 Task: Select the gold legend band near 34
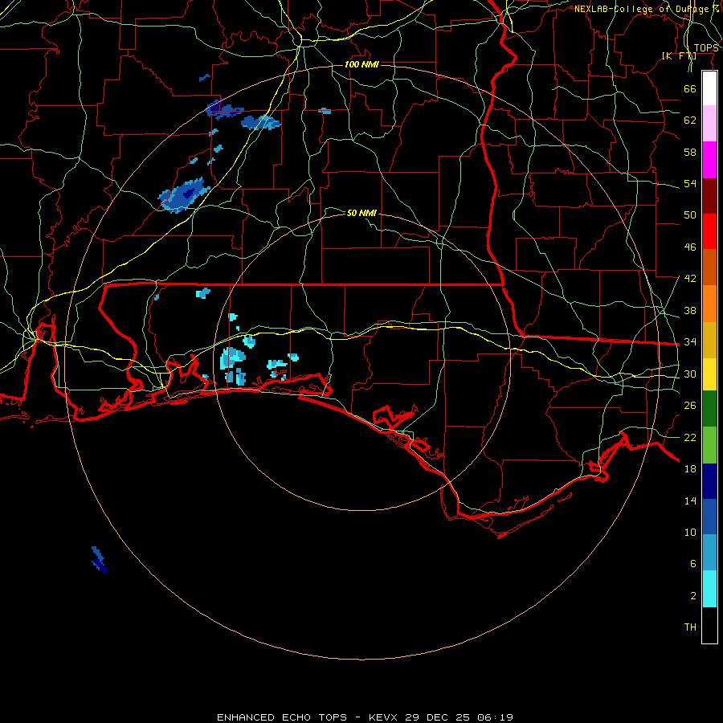tap(709, 340)
